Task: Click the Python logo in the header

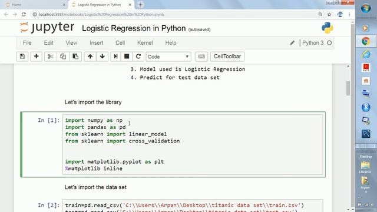Action: pos(328,28)
